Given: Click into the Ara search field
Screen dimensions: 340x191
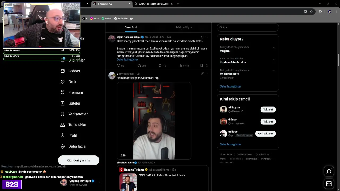Looking at the screenshot, I should tap(248, 27).
